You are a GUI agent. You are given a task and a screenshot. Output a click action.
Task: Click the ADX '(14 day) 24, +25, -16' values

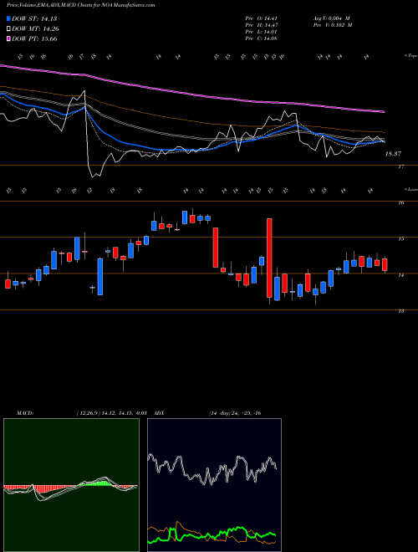[235, 413]
